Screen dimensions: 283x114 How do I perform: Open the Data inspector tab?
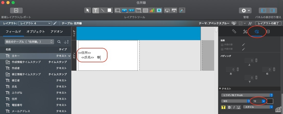point(268,32)
